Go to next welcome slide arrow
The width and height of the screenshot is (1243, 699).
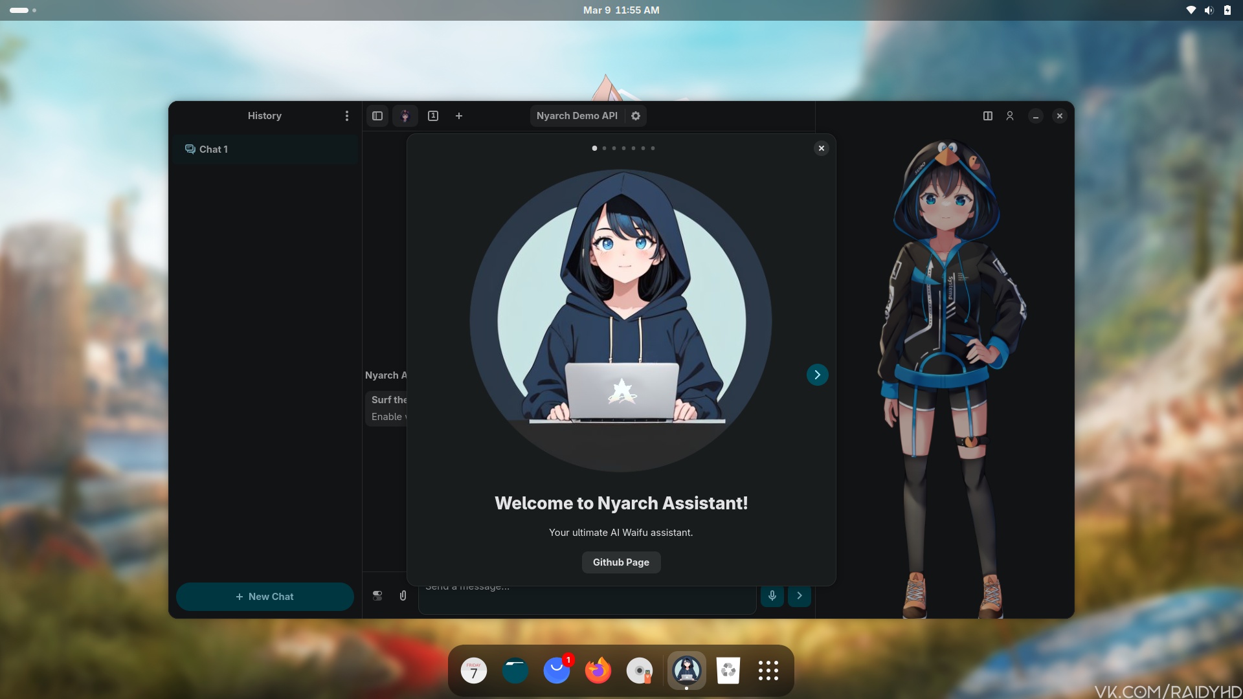click(x=817, y=375)
